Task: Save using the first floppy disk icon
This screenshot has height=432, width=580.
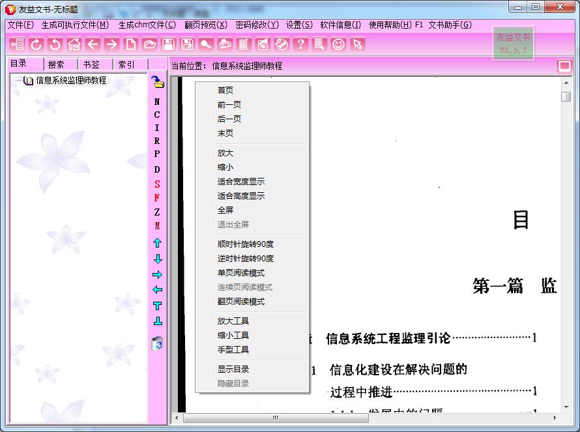Action: tap(168, 44)
